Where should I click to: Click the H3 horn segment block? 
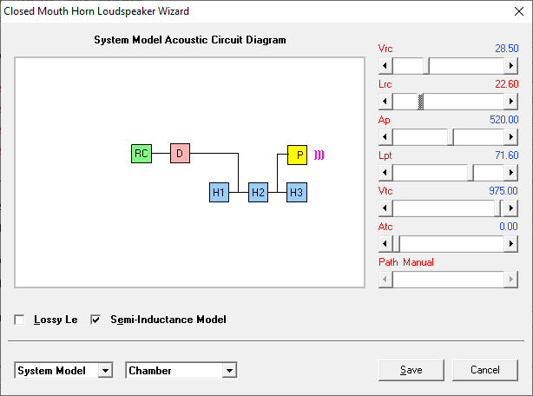tap(297, 193)
